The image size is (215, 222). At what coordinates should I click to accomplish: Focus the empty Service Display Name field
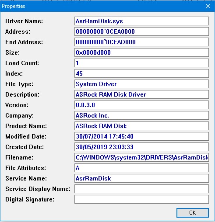point(141,189)
